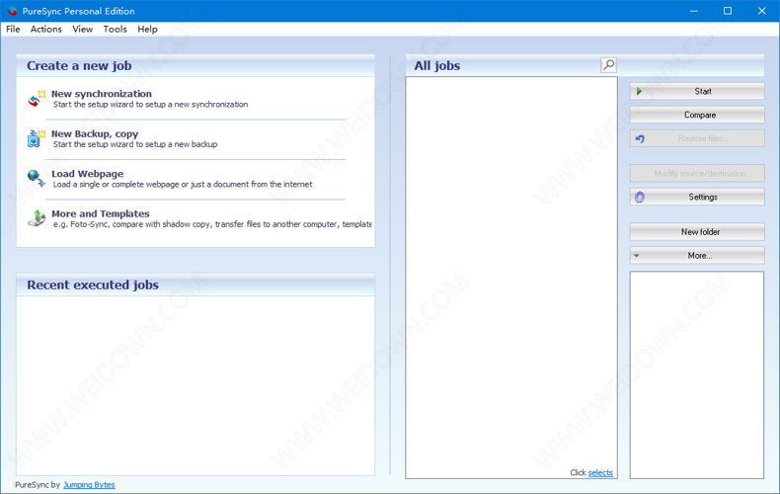
Task: Click the New Backup, copy icon
Action: [37, 138]
